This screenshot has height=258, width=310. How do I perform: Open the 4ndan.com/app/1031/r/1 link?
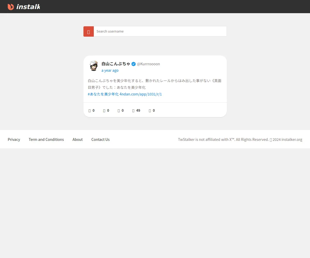pyautogui.click(x=141, y=94)
